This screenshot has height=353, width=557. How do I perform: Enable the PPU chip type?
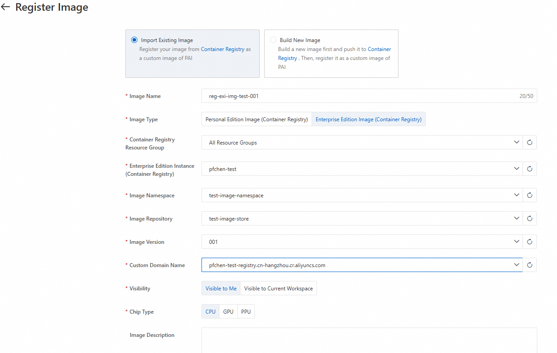point(245,311)
